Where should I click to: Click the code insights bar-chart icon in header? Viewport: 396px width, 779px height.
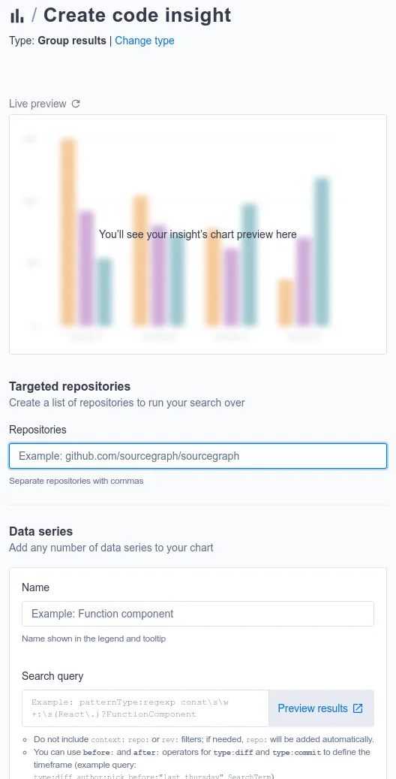click(x=16, y=16)
